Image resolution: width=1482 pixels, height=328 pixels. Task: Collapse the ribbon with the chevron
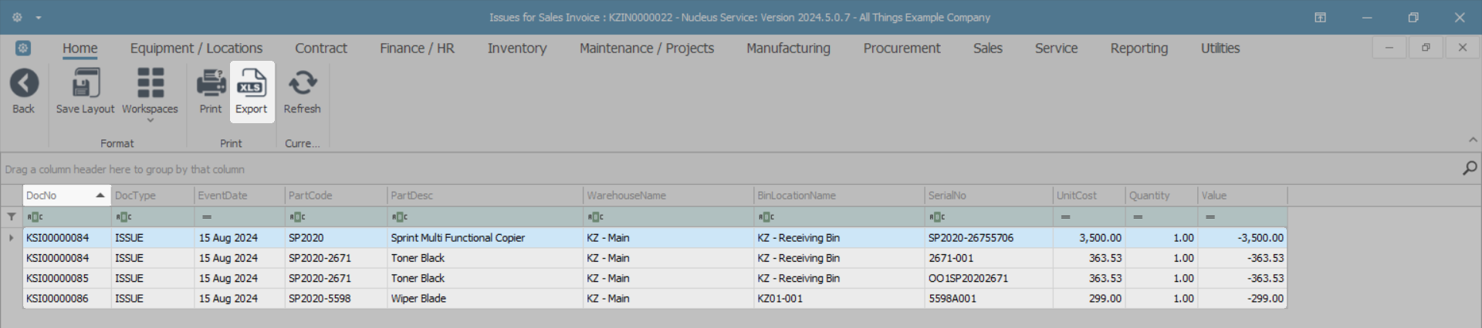(x=1473, y=140)
